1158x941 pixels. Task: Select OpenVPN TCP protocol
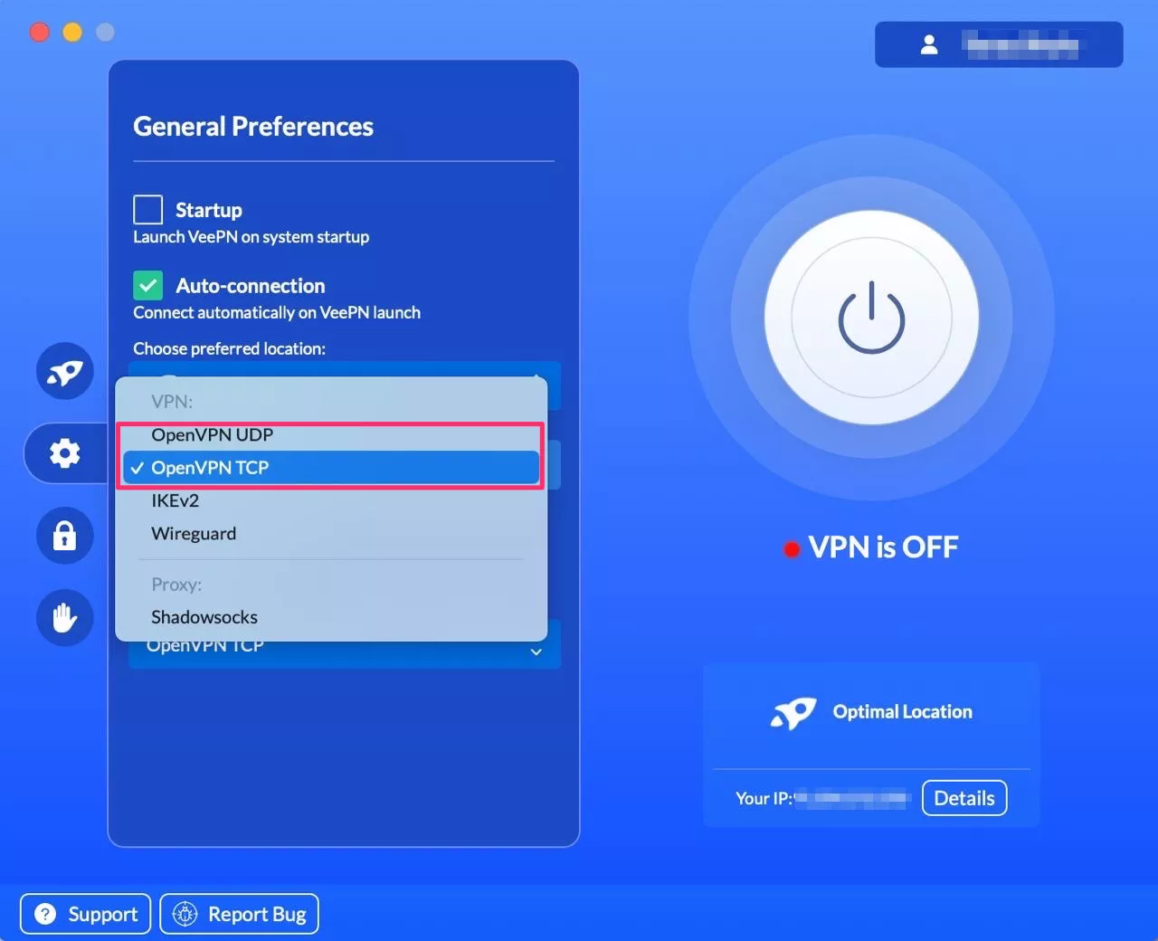click(331, 468)
